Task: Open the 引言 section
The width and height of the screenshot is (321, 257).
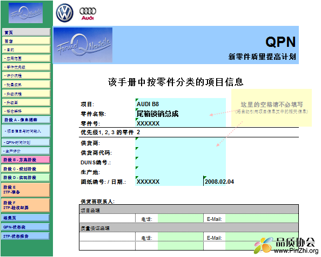Action: (26, 41)
